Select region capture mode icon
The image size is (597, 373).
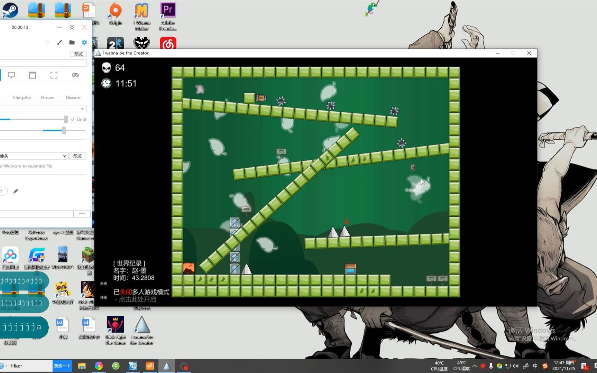click(54, 75)
